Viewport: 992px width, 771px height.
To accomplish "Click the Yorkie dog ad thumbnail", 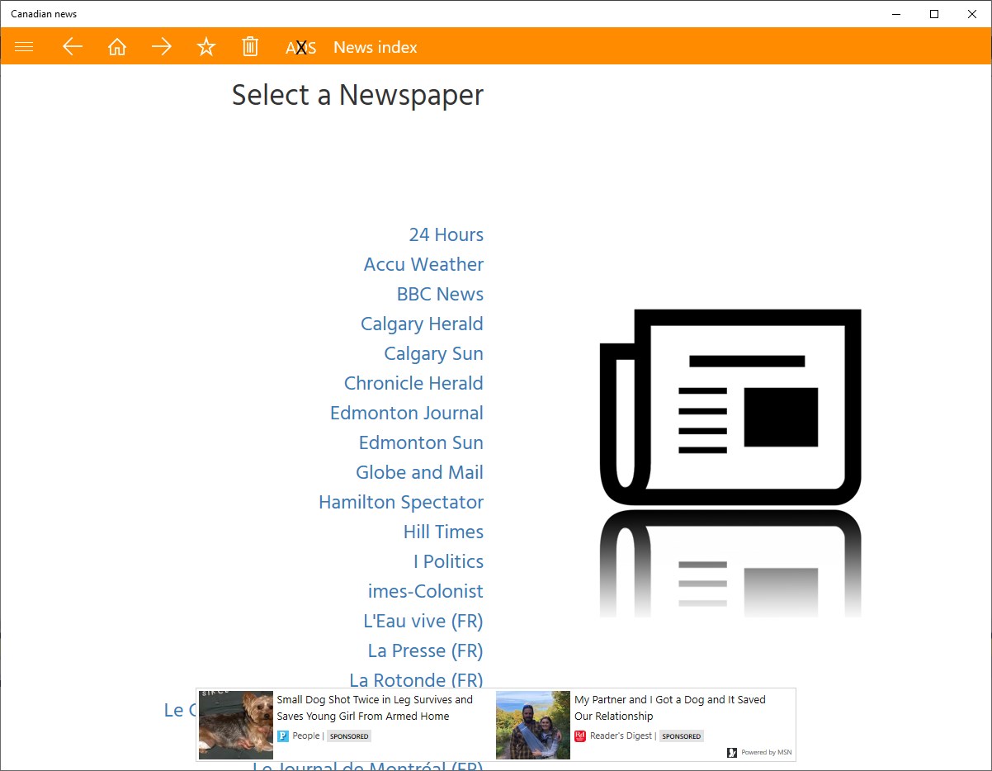I will [x=236, y=725].
